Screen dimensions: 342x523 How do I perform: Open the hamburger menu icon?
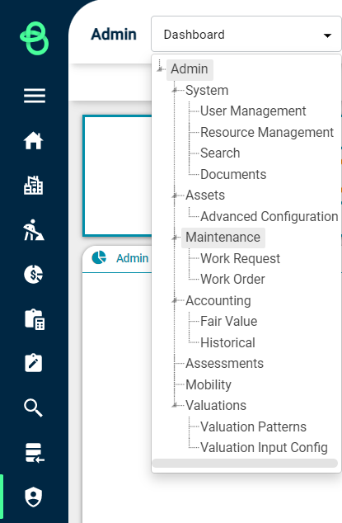tap(35, 96)
